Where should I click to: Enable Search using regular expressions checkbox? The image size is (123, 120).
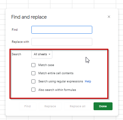33,81
